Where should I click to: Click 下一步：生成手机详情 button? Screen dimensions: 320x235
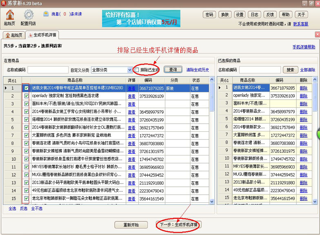coord(179,224)
